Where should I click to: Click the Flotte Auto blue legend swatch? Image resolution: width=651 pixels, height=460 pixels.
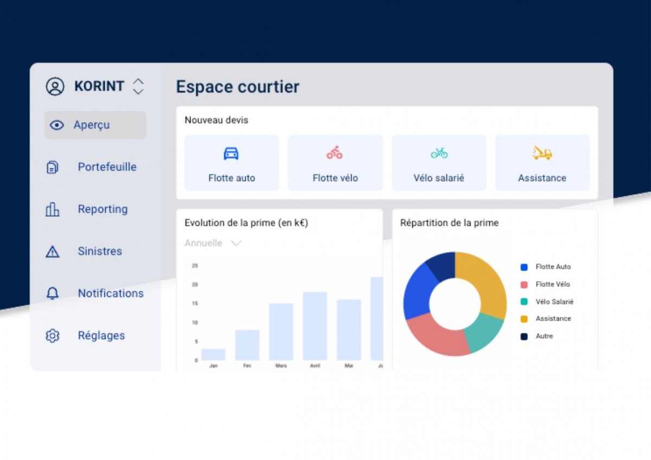tap(524, 267)
